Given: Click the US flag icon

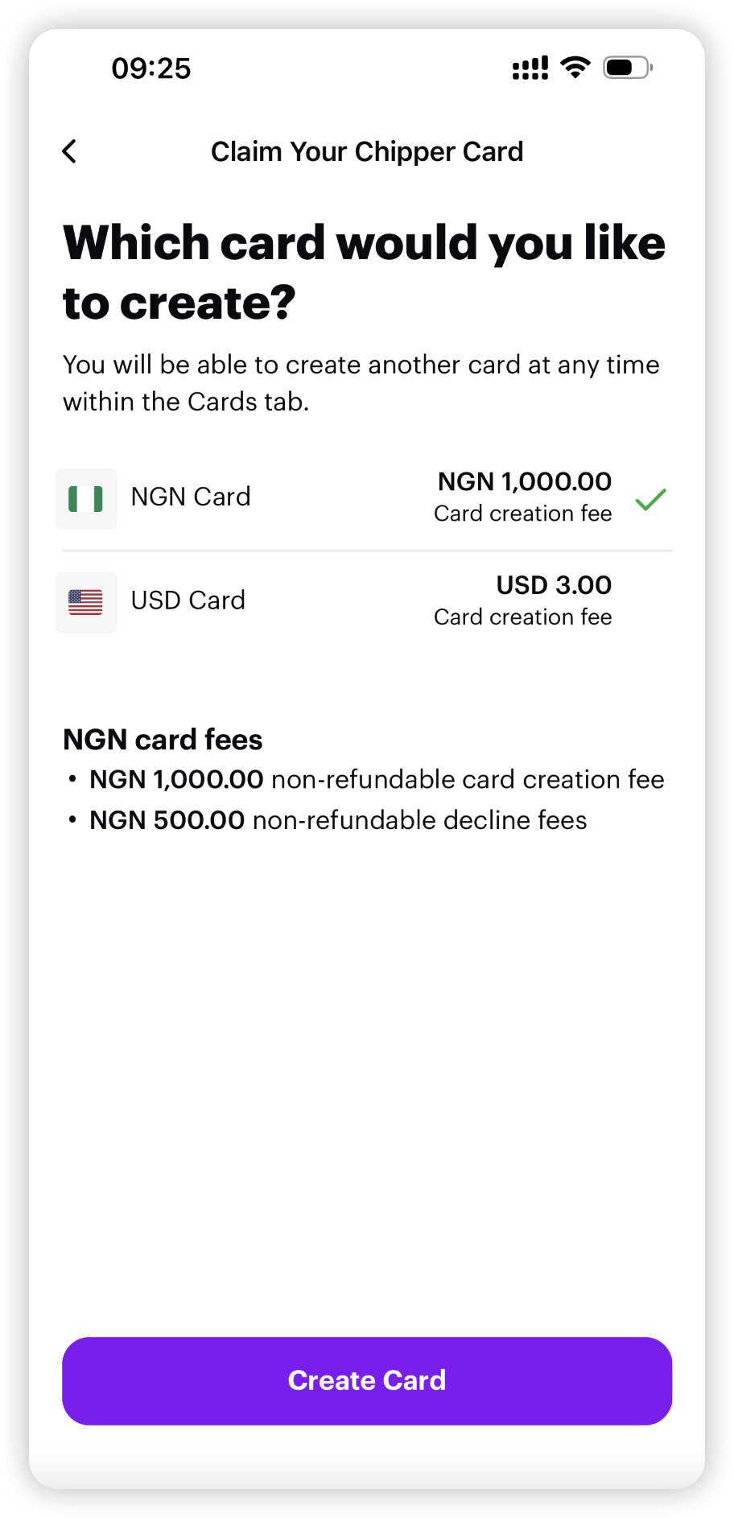Looking at the screenshot, I should tap(86, 602).
